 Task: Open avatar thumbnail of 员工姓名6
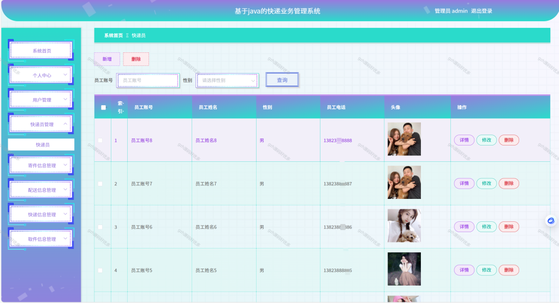405,226
